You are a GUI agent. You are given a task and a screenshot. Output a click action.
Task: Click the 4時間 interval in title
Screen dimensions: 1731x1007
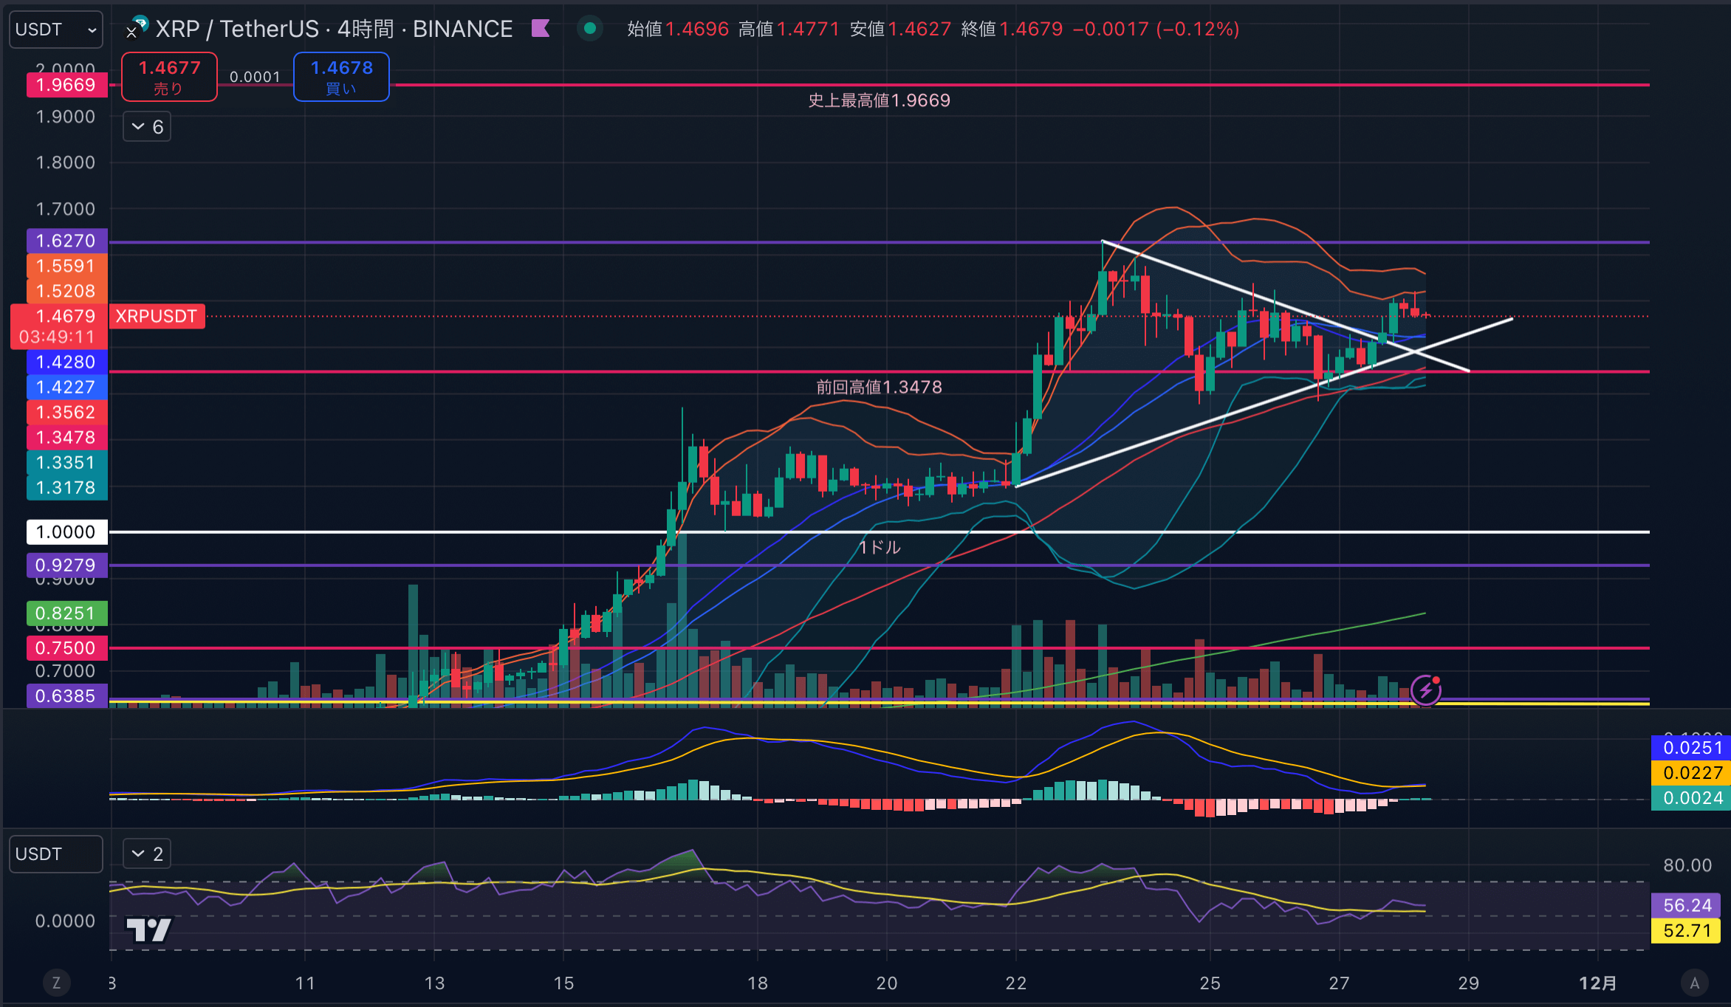click(x=366, y=29)
